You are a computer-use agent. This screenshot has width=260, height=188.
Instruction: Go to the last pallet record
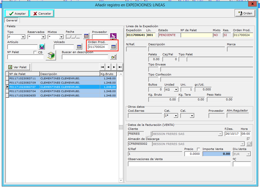(x=120, y=67)
